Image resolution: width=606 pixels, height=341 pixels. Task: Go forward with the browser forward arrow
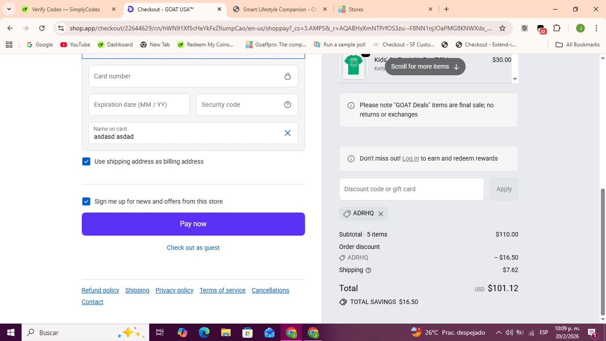tap(26, 28)
